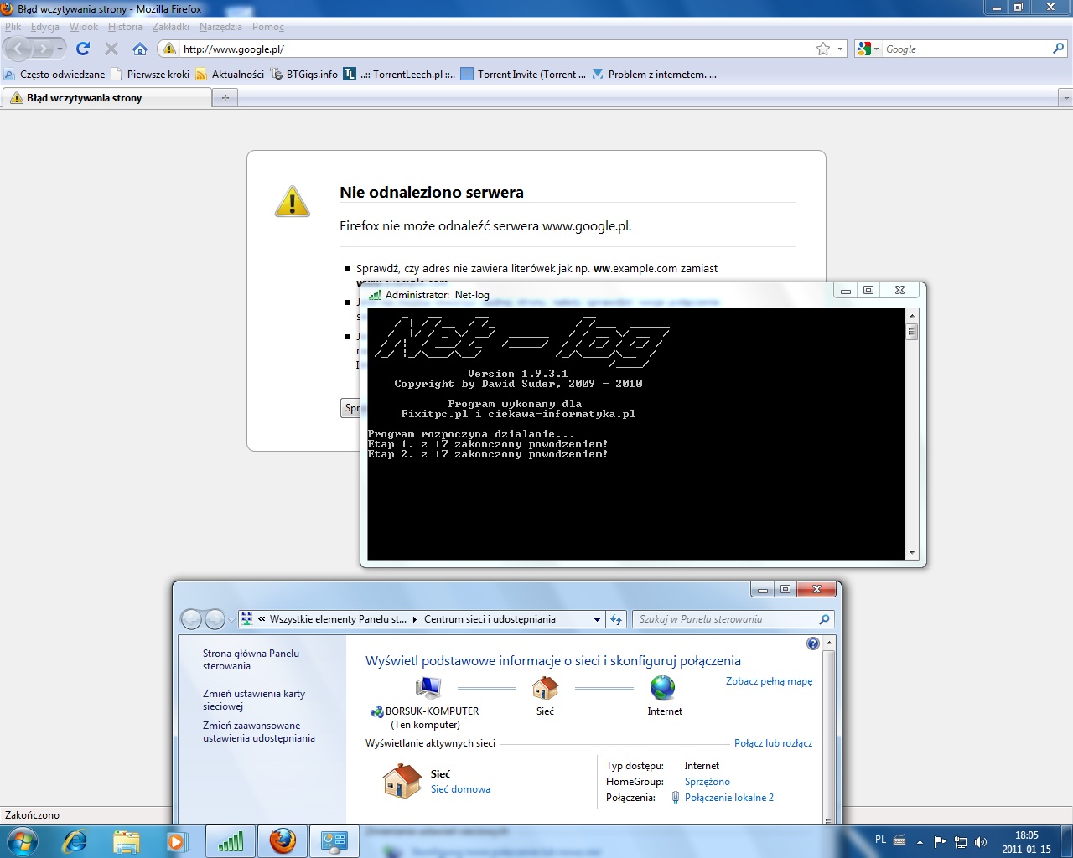Bookmark this page with star icon
This screenshot has height=858, width=1073.
click(x=823, y=49)
